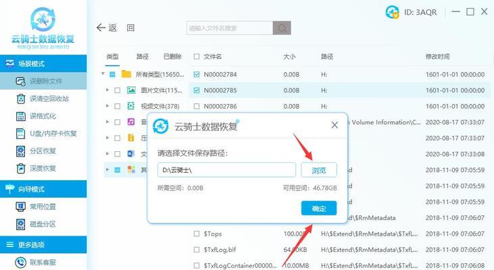This screenshot has width=494, height=270.
Task: Collapse the 场景模式 section header
Action: click(43, 63)
